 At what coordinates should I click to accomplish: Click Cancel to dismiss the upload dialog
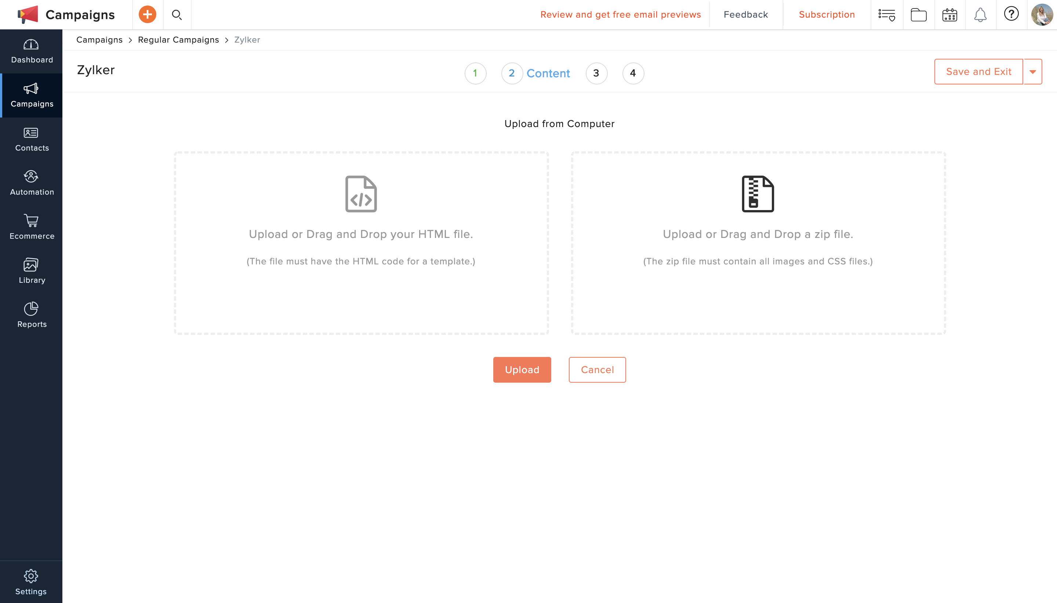[597, 370]
